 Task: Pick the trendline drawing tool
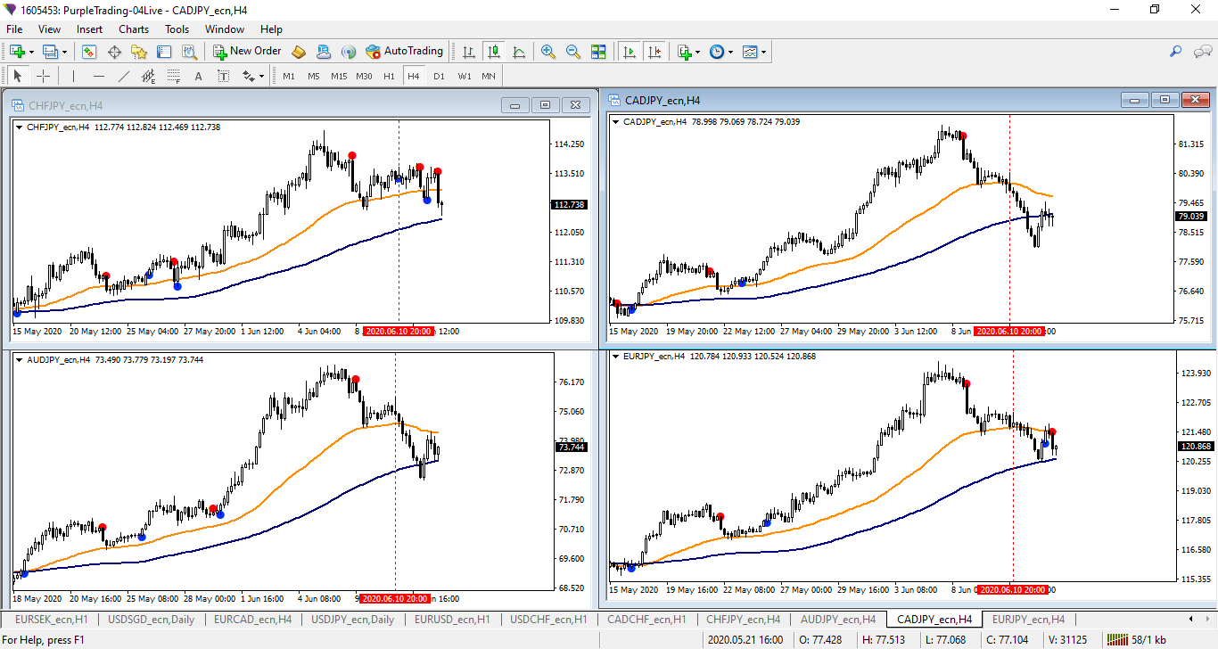click(x=124, y=76)
